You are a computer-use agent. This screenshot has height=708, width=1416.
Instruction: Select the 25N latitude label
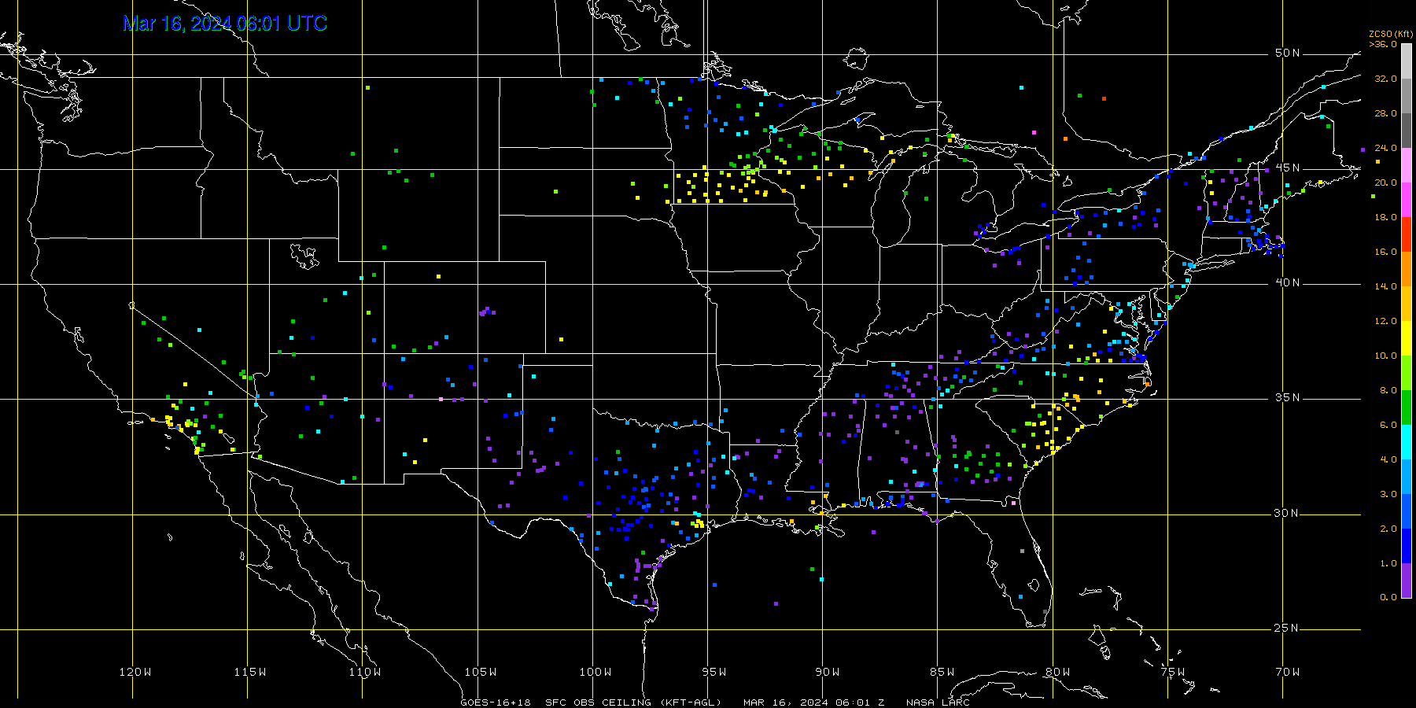(1288, 628)
